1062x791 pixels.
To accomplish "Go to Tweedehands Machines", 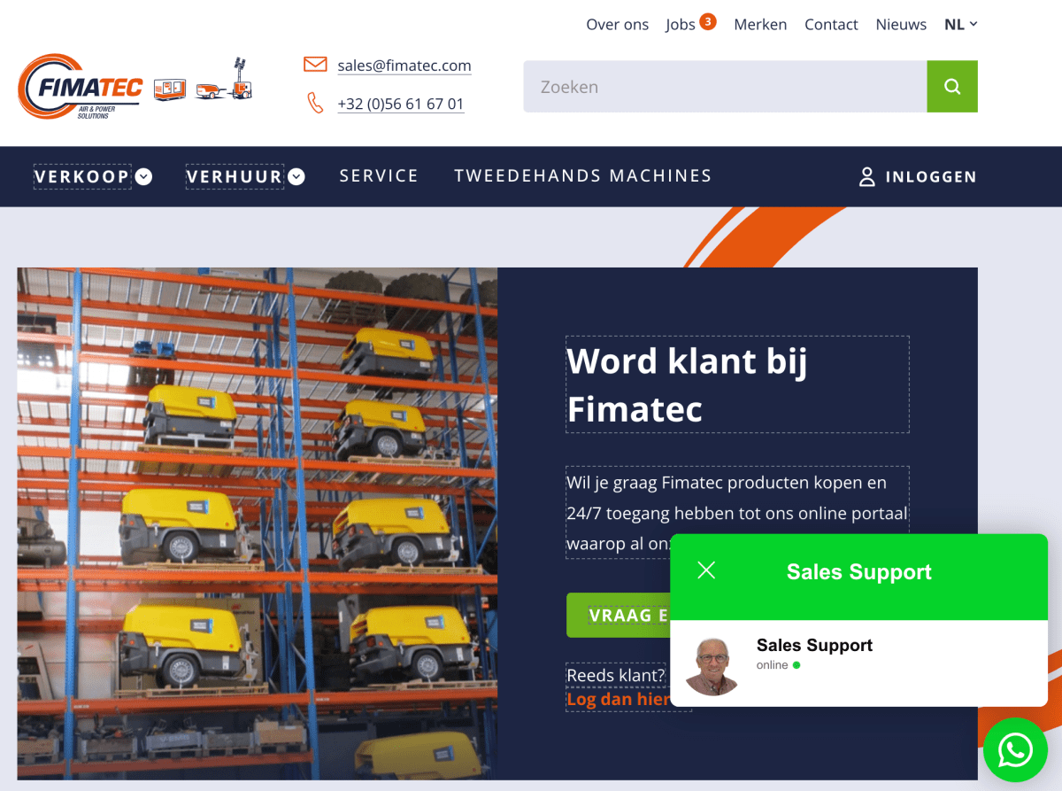I will pyautogui.click(x=583, y=175).
